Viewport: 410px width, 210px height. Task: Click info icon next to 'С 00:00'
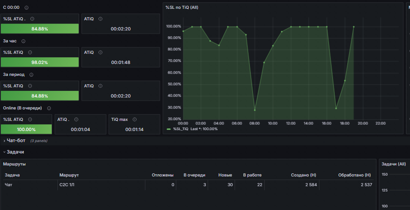click(27, 7)
